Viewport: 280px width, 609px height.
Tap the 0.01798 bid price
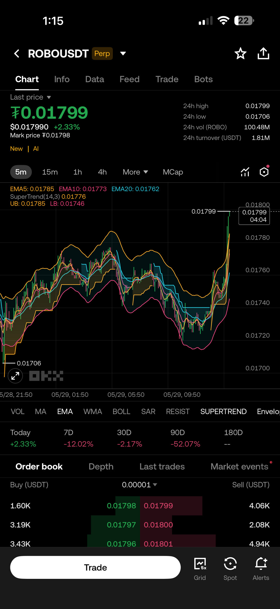(x=121, y=506)
